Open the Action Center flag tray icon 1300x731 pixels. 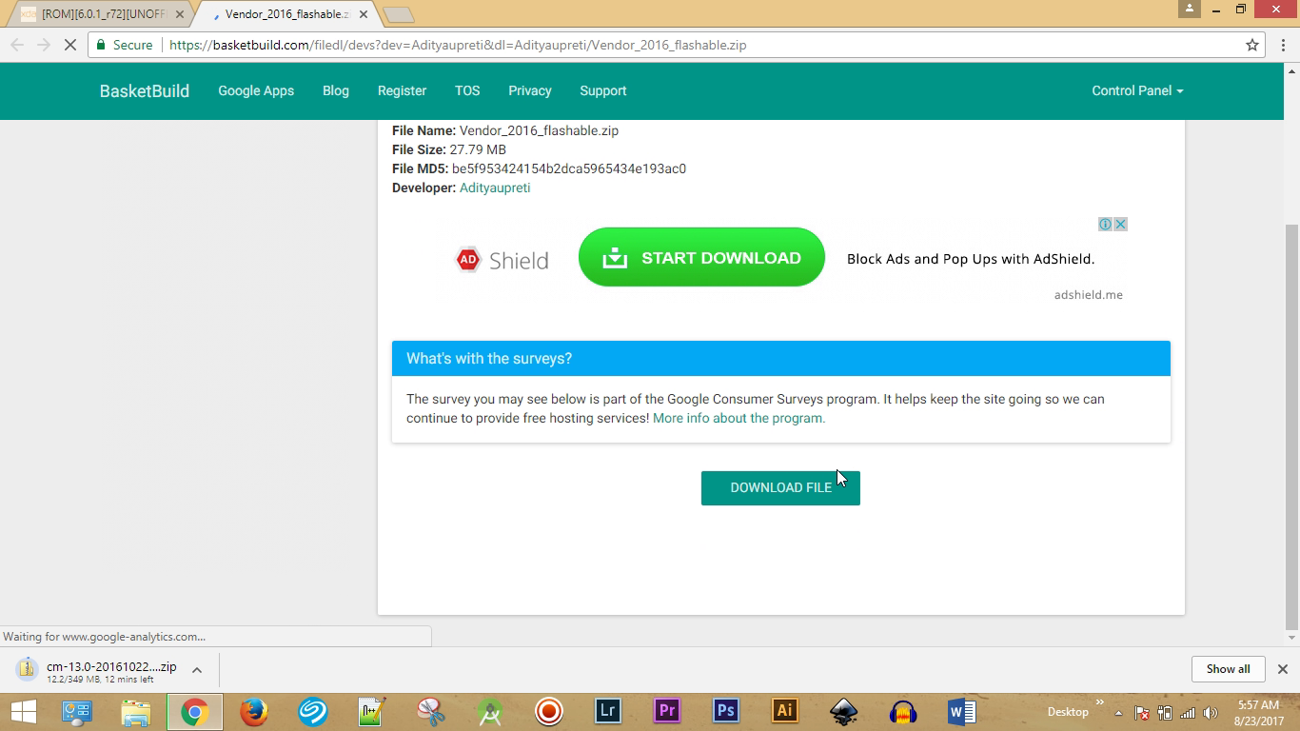(1142, 713)
